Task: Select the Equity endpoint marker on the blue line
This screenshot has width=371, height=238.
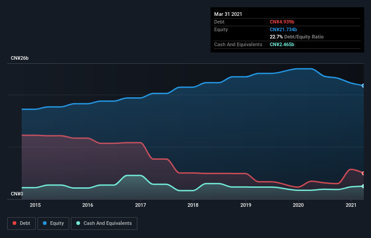Action: [x=363, y=86]
